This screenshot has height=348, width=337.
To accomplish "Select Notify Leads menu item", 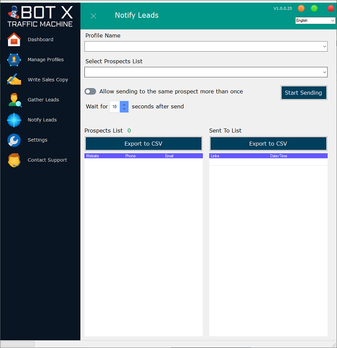I will coord(42,120).
